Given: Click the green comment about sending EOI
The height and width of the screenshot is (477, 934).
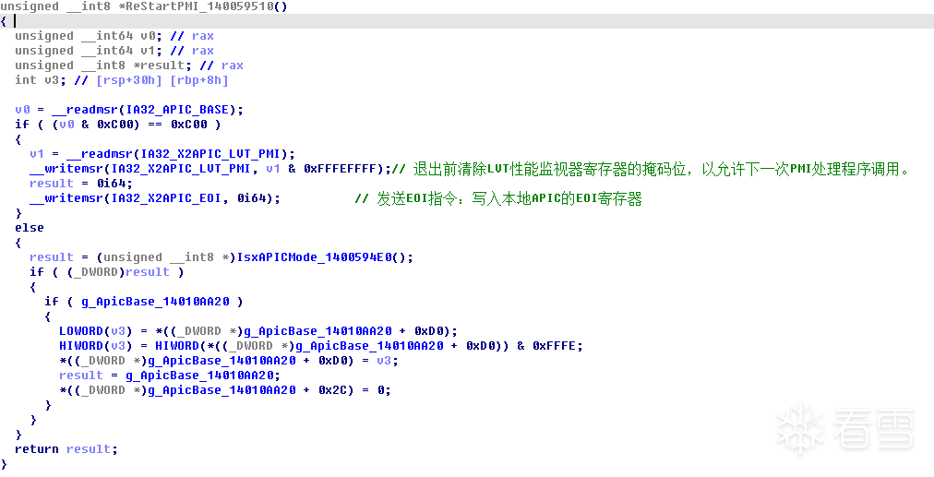Looking at the screenshot, I should click(498, 198).
